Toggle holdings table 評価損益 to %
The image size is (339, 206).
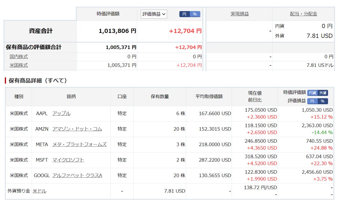(x=323, y=101)
